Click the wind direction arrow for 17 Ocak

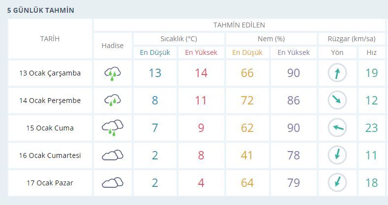337,183
